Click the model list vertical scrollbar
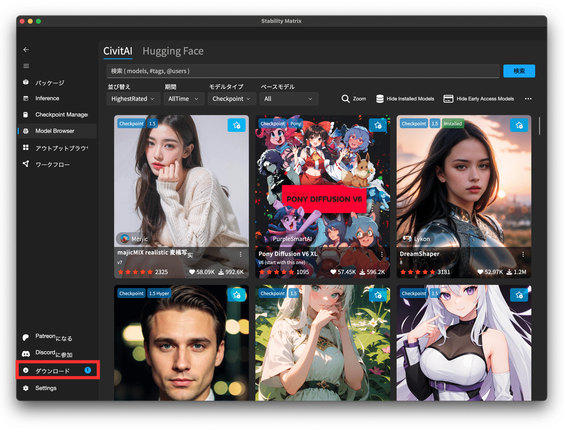 coord(539,126)
